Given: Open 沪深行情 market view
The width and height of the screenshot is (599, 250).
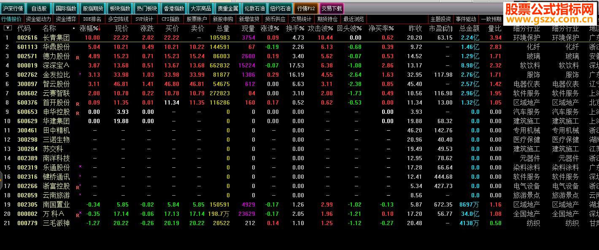Looking at the screenshot, I should [x=13, y=8].
